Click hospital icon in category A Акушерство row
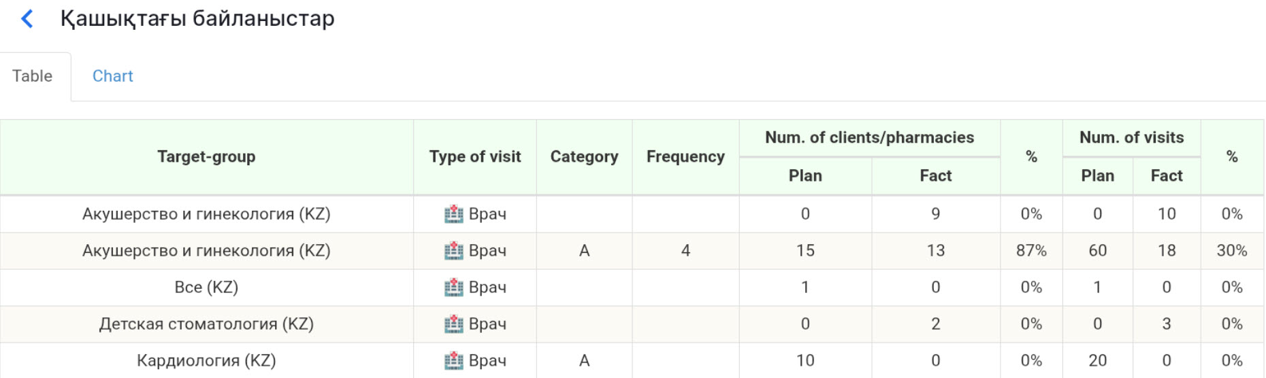 pos(453,251)
